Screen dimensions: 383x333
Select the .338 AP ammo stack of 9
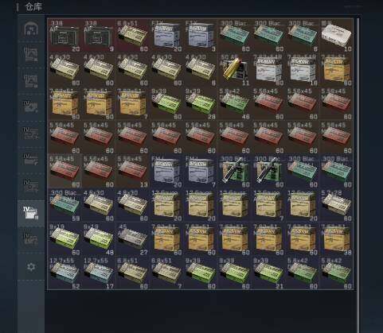(99, 36)
